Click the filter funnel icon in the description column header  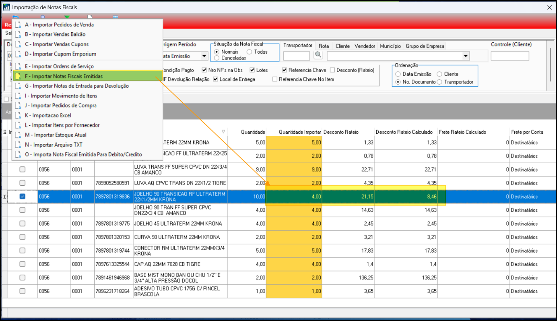point(223,132)
